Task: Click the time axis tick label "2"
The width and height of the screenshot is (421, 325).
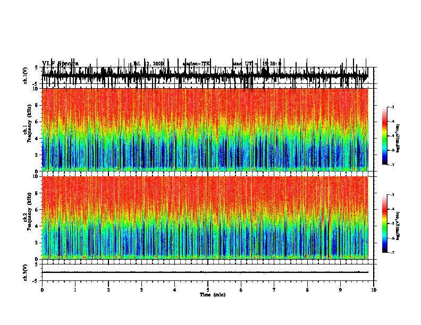Action: (x=108, y=290)
